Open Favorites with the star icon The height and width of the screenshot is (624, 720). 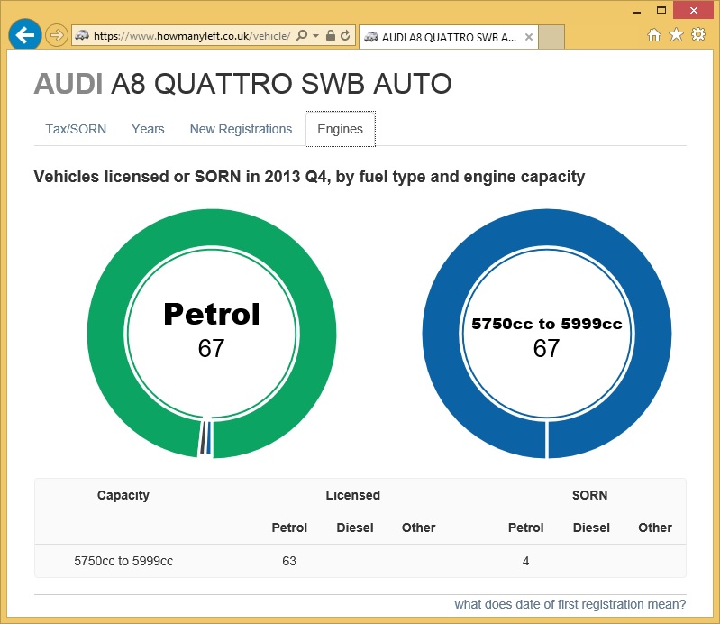click(x=676, y=35)
